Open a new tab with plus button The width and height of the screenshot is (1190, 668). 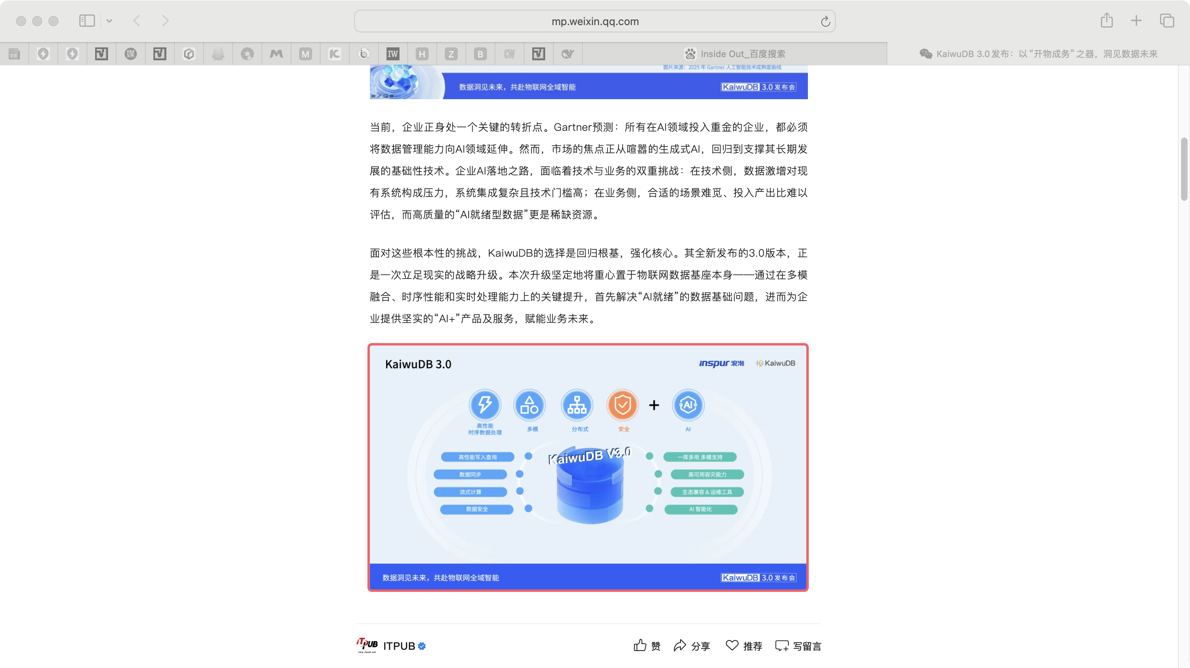pos(1136,21)
